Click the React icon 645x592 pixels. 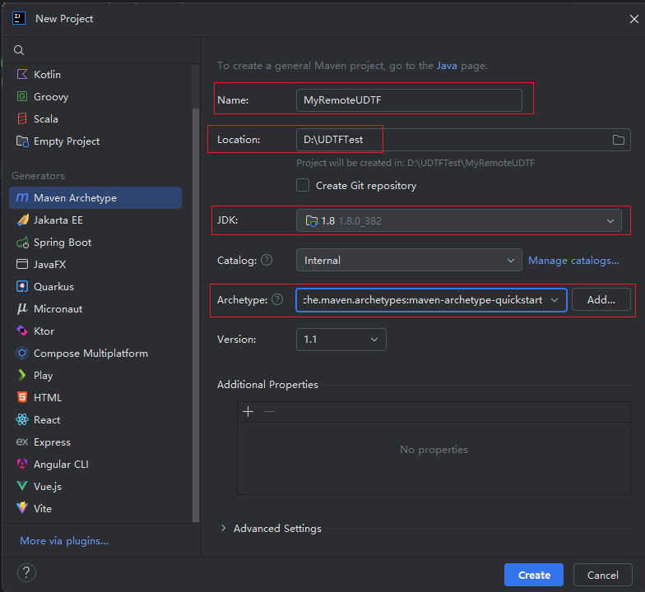click(x=22, y=419)
